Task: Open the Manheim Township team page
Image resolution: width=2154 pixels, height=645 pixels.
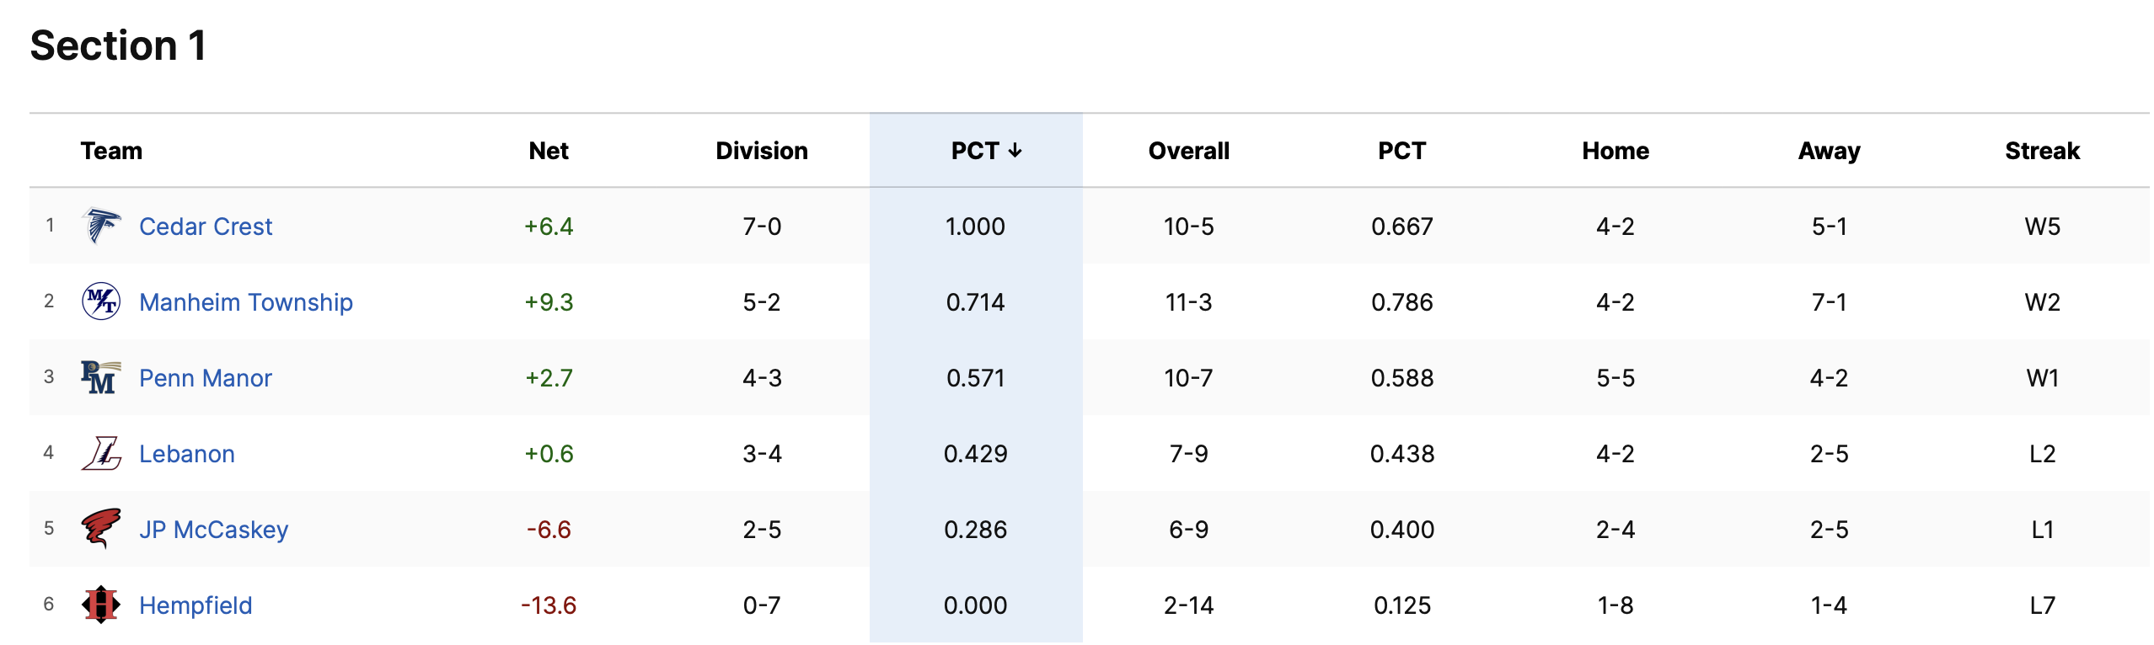Action: pyautogui.click(x=246, y=302)
